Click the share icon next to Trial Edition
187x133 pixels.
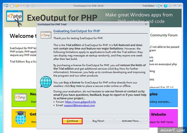(x=158, y=6)
